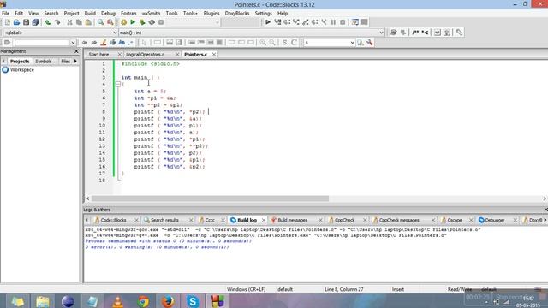Screen dimensions: 548x308
Task: Click the editor horizontal scrollbar thumb
Action: [210, 198]
